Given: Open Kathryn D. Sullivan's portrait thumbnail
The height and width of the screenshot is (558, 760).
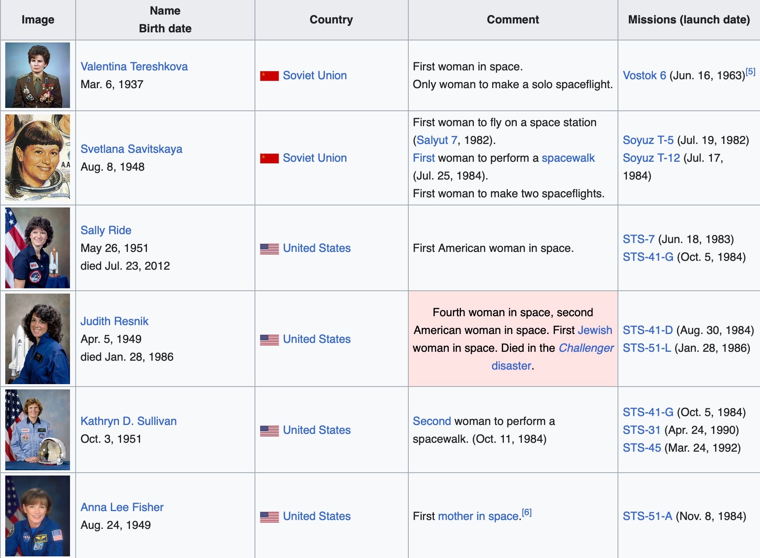Looking at the screenshot, I should coord(38,430).
